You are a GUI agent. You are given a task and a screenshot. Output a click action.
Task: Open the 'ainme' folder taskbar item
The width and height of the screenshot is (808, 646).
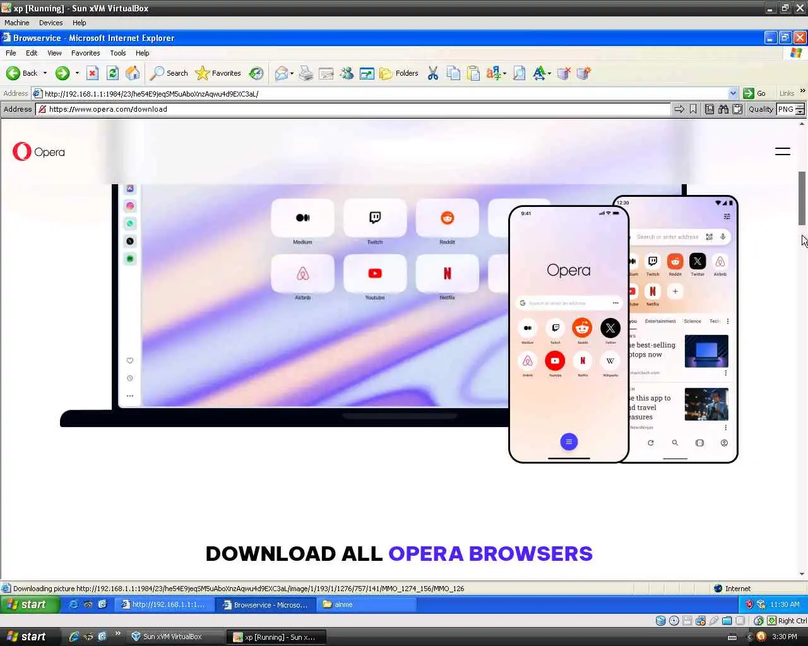coord(366,604)
